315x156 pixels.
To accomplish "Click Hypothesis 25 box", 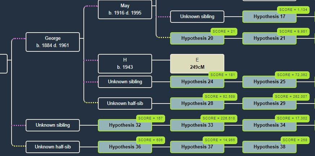I will click(x=269, y=82).
